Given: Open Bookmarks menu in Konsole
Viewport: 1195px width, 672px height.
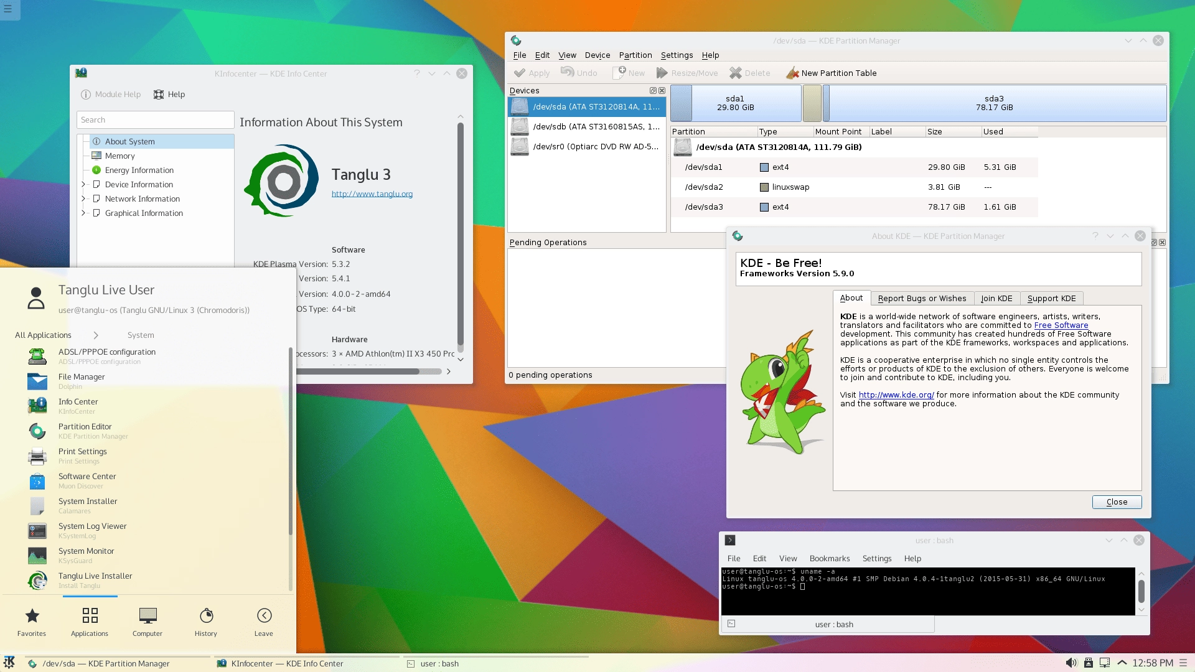Looking at the screenshot, I should click(x=829, y=559).
